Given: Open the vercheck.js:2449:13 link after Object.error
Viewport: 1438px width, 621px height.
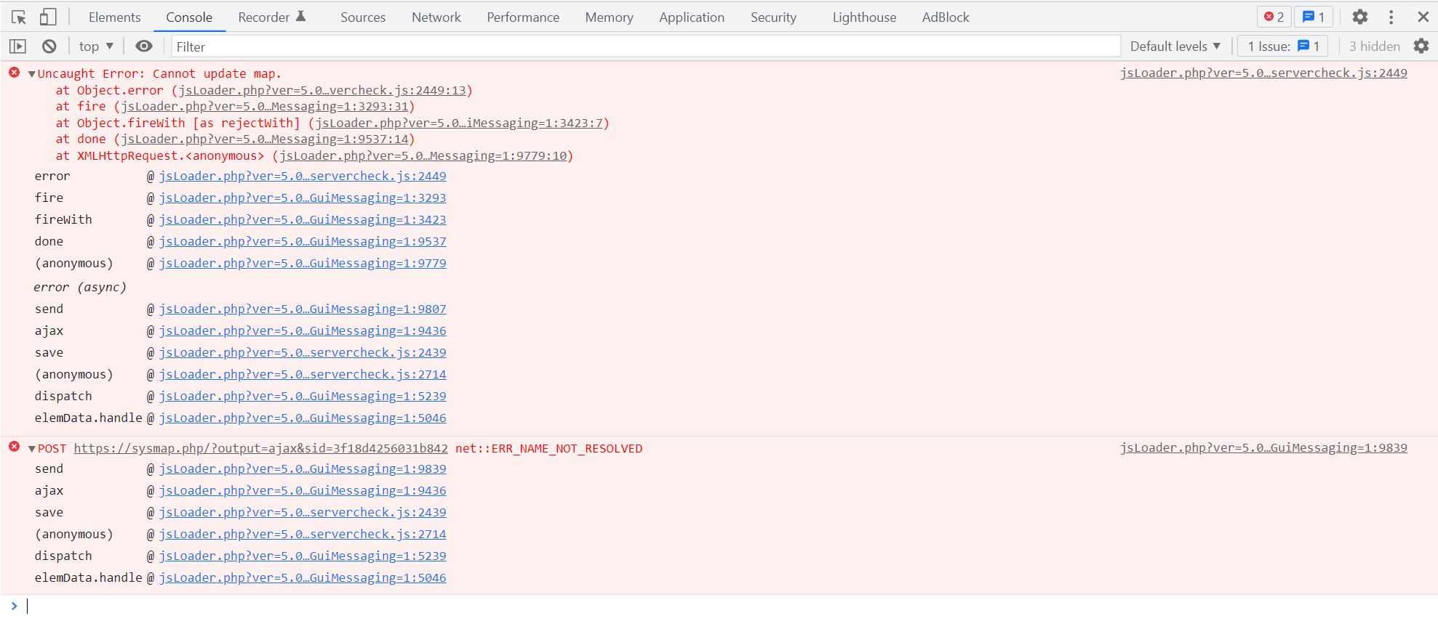Looking at the screenshot, I should pyautogui.click(x=322, y=90).
